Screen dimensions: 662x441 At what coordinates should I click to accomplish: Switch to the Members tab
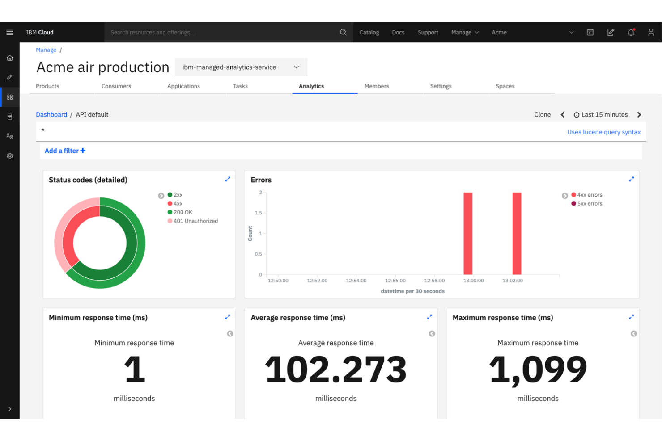click(x=376, y=86)
